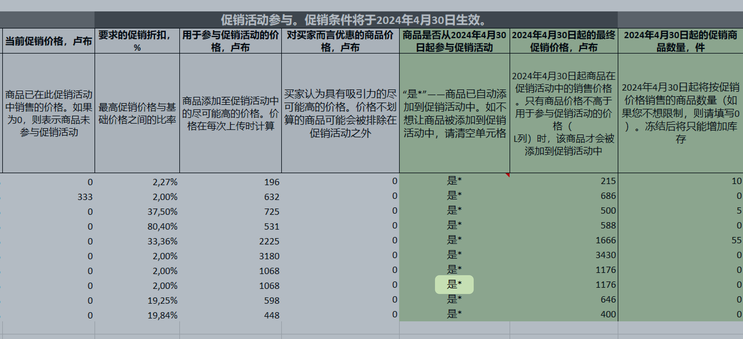
Task: Click description cell 最高促销价格与基础价格之间的比率
Action: click(x=137, y=113)
